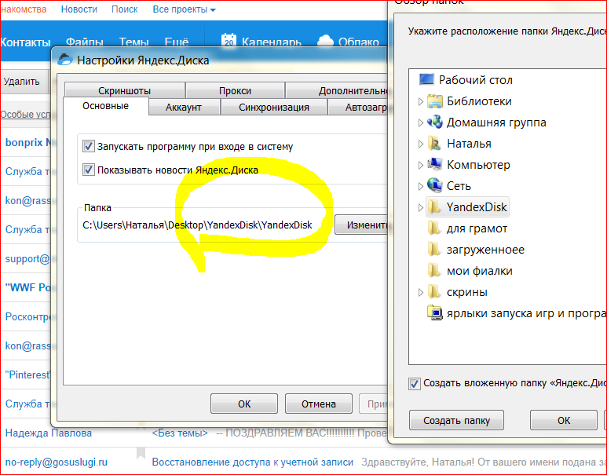The image size is (607, 475).
Task: Click the Yandex.Disk settings window title icon
Action: [64, 60]
